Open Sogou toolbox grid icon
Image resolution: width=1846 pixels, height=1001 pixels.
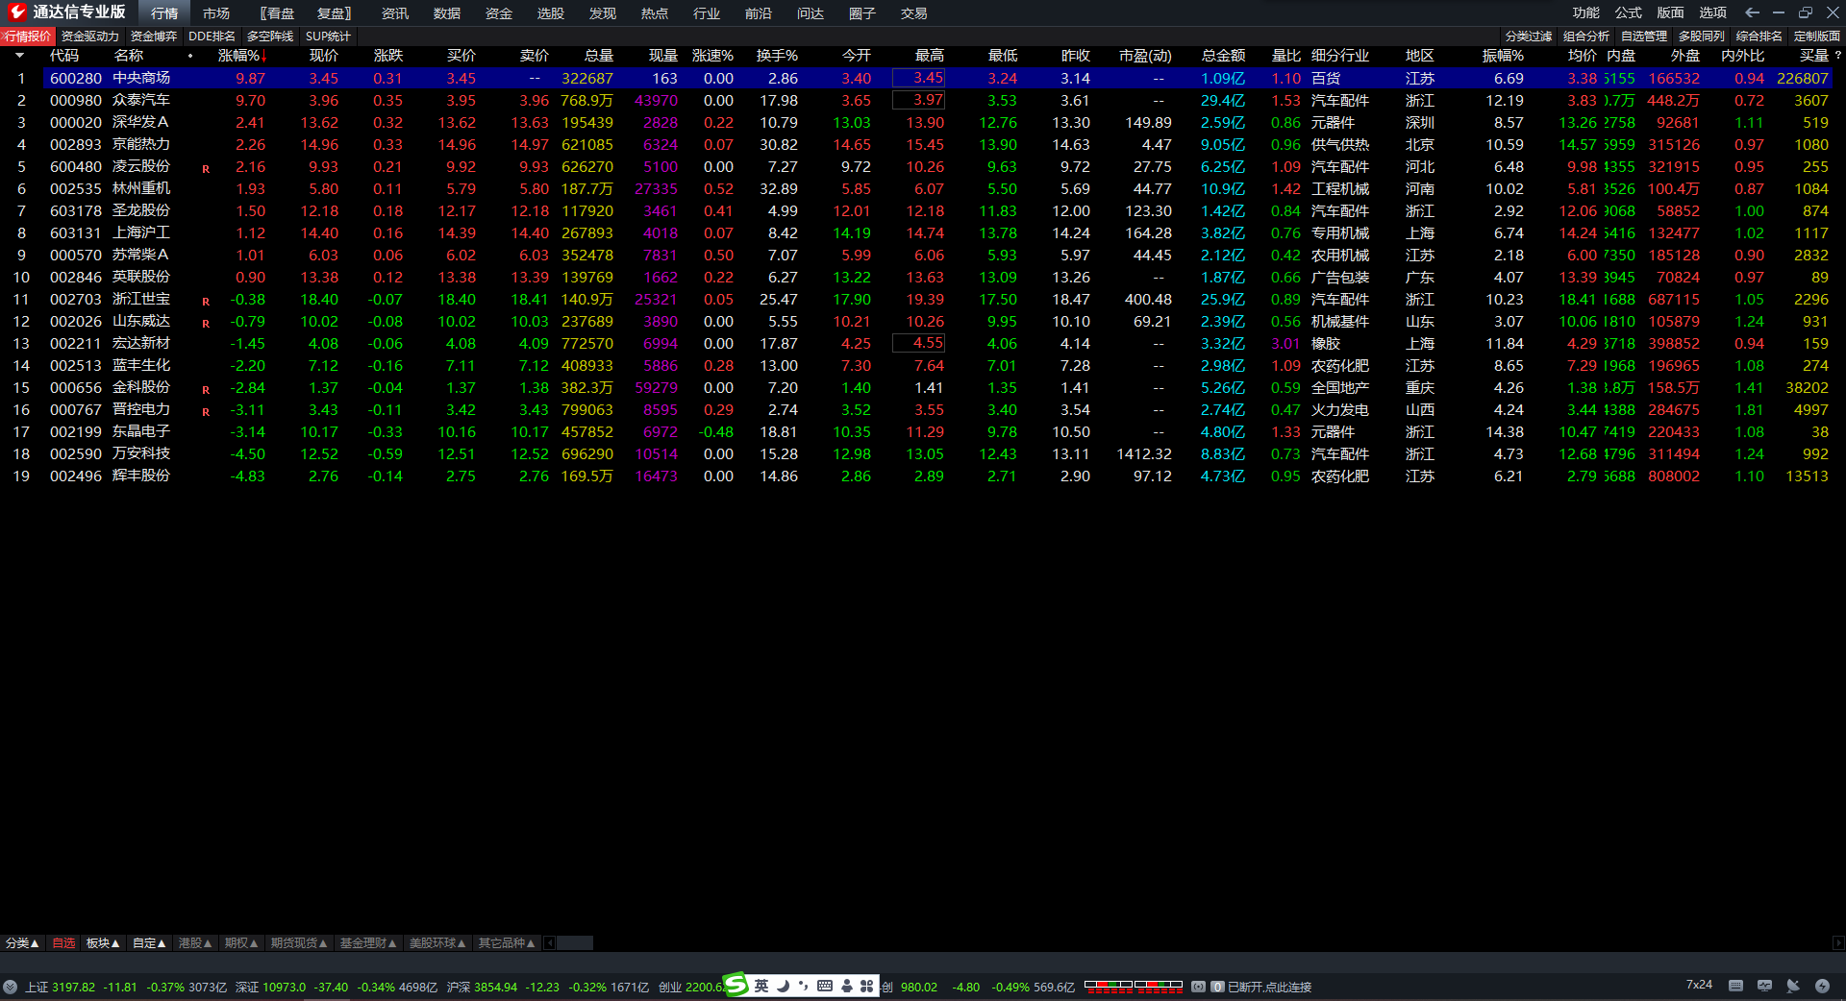point(867,986)
